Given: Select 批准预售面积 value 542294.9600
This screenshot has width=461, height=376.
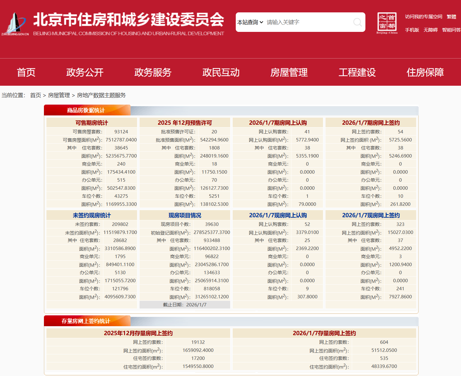Looking at the screenshot, I should click(x=214, y=140).
